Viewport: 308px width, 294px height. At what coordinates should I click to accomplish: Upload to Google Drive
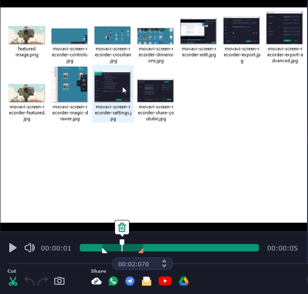184,281
